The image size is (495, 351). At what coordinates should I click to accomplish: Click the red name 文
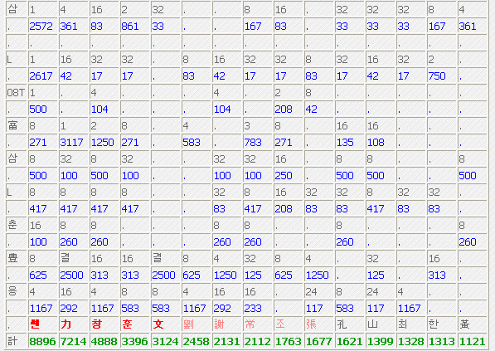(158, 324)
